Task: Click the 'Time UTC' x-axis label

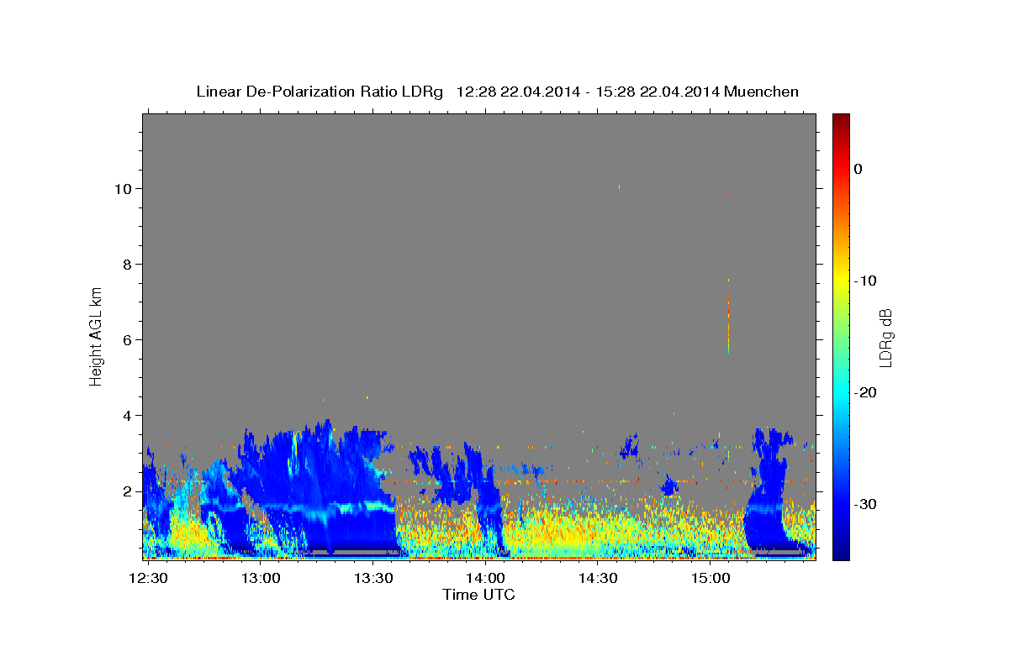Action: pos(478,595)
